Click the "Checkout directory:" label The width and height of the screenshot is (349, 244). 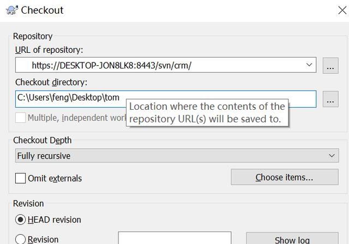pyautogui.click(x=51, y=82)
